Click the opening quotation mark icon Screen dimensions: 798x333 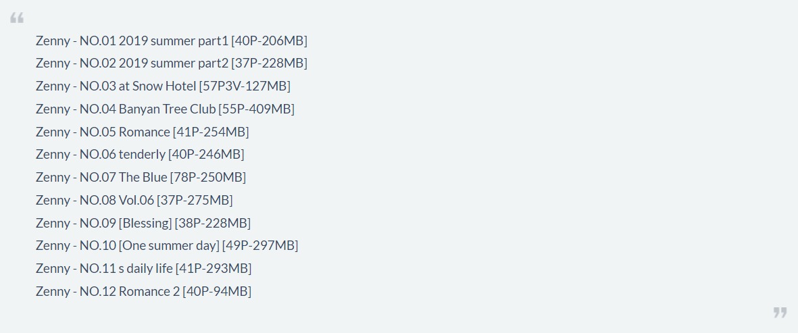(x=17, y=19)
